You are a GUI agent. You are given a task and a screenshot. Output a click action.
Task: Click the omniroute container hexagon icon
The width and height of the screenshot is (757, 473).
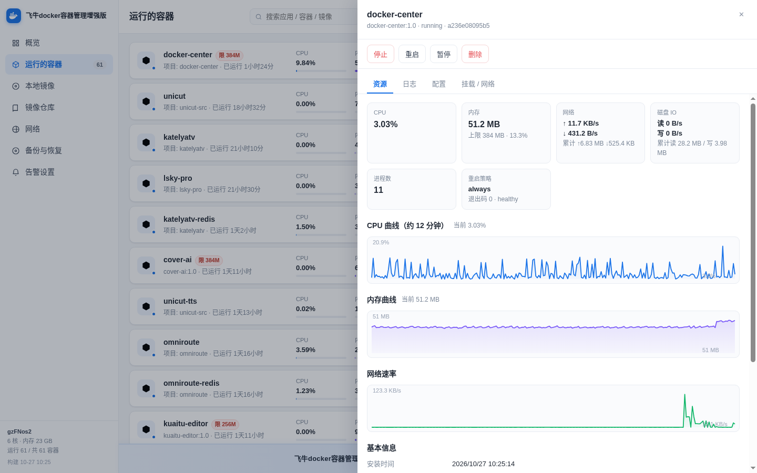(146, 347)
